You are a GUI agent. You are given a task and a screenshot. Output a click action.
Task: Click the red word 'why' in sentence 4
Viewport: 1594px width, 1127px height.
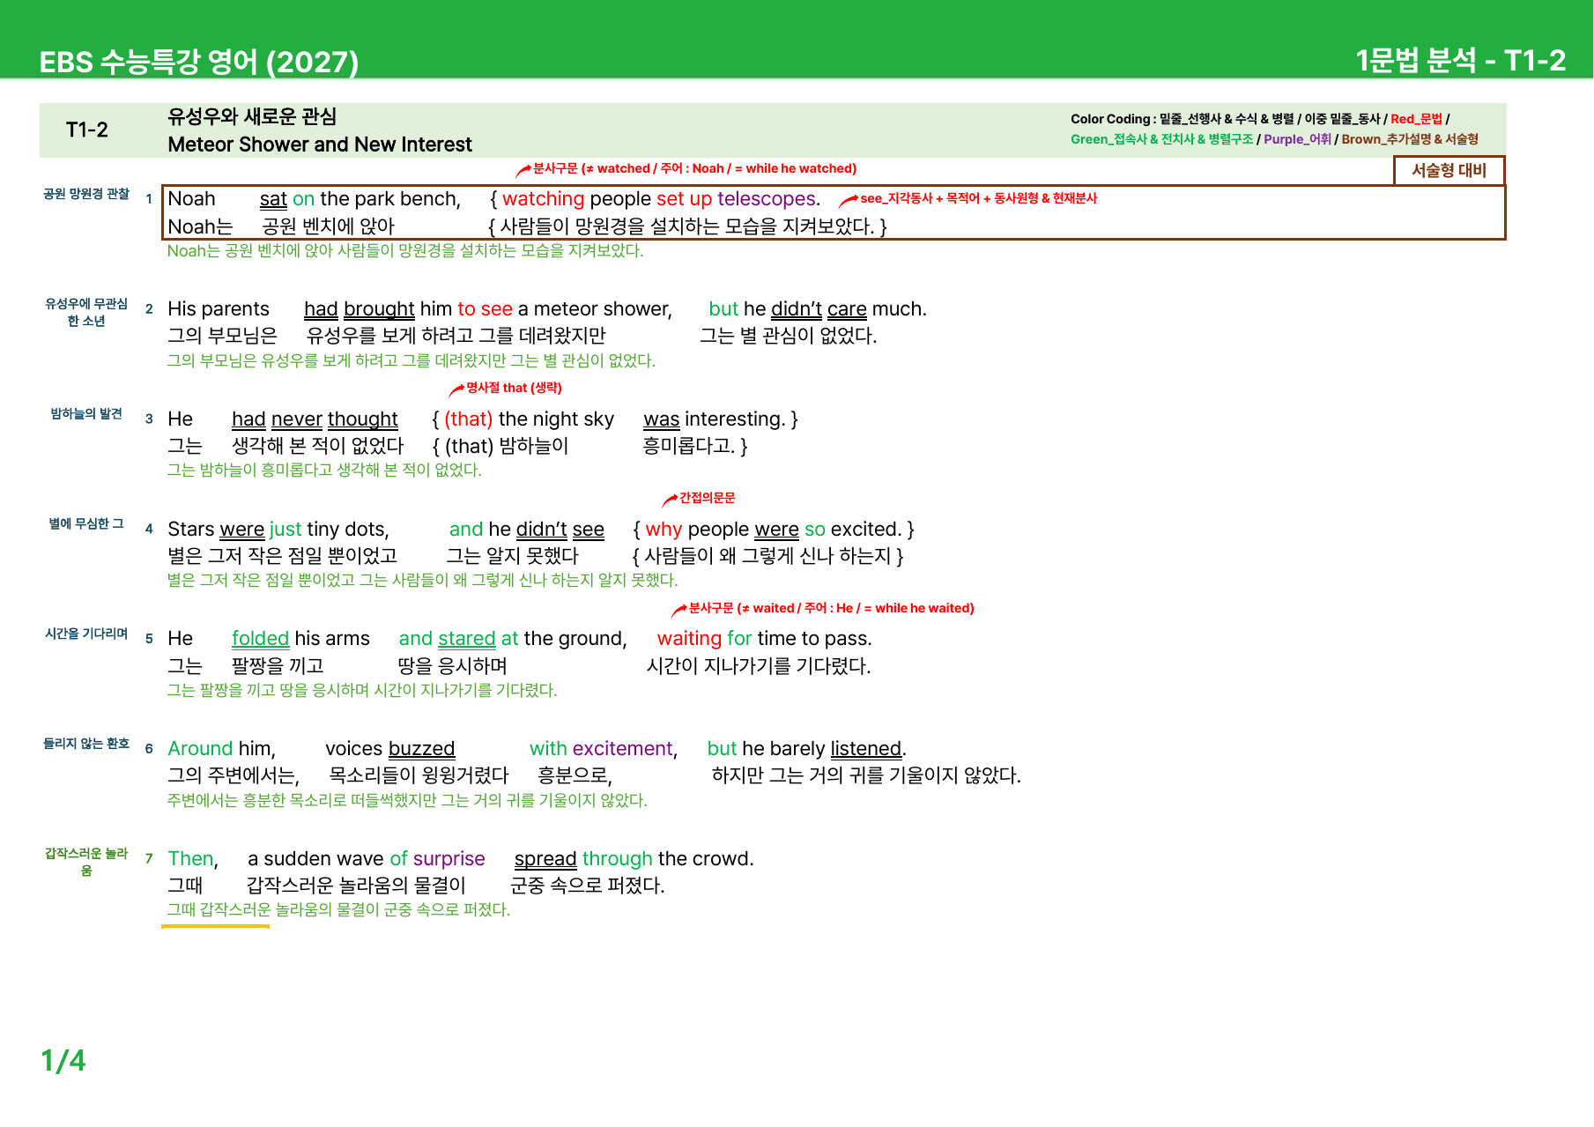(x=664, y=530)
